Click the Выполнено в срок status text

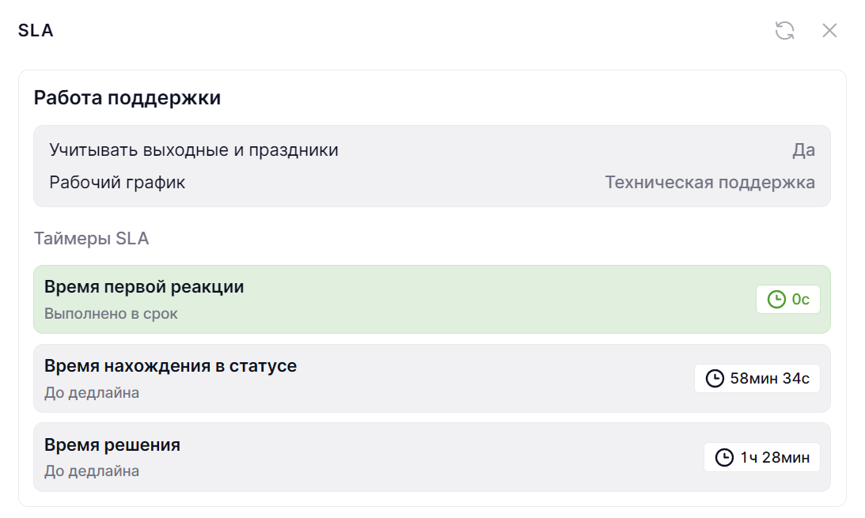coord(111,314)
